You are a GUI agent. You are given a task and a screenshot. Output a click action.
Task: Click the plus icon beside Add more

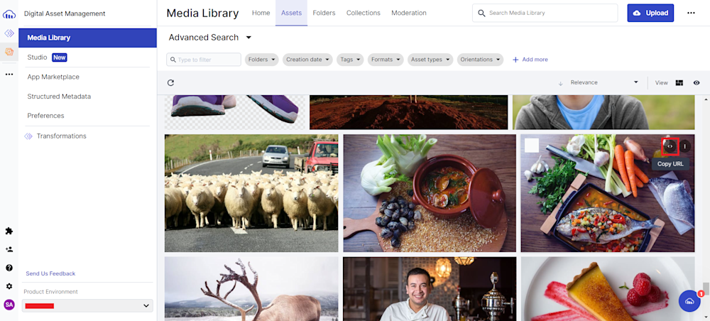point(515,60)
